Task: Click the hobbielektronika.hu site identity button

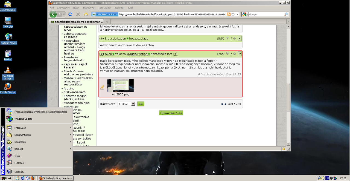Action: coord(105,14)
